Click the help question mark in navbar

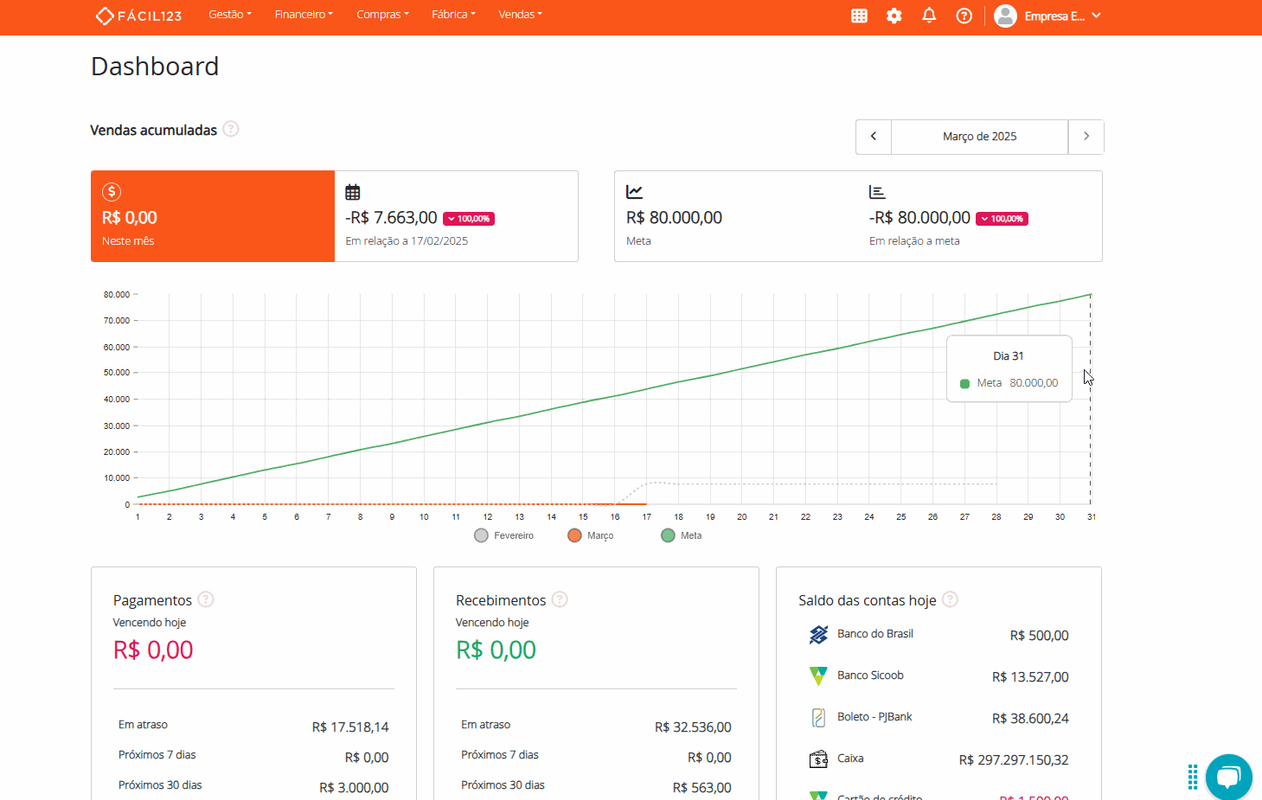click(x=964, y=16)
